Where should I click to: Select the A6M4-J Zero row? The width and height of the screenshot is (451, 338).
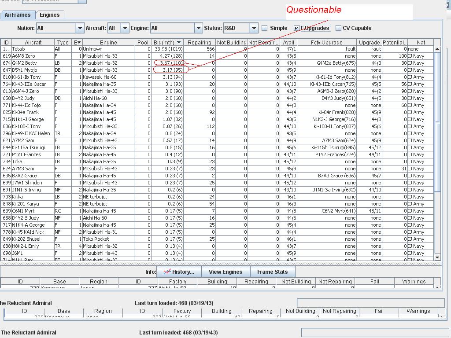[x=217, y=91]
